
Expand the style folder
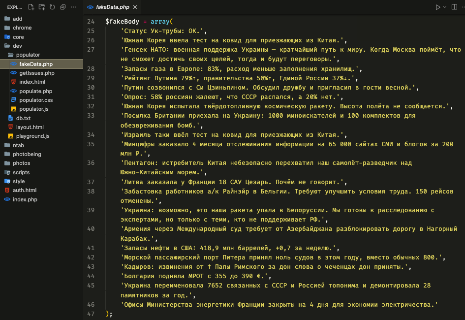coord(41,181)
